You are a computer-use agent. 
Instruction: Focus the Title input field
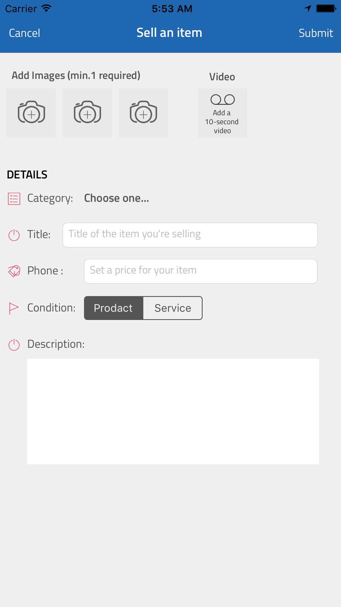coord(190,235)
